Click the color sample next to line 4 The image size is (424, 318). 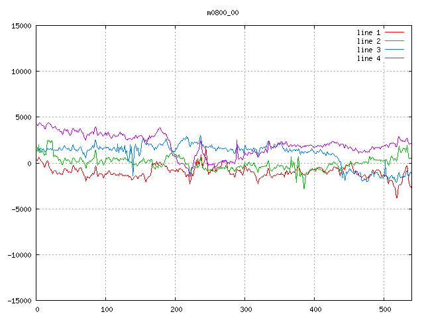point(395,58)
